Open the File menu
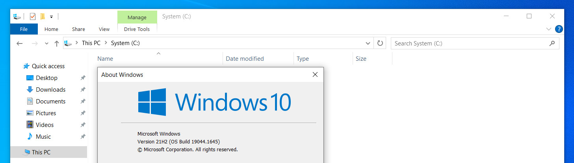The width and height of the screenshot is (574, 163). tap(24, 29)
